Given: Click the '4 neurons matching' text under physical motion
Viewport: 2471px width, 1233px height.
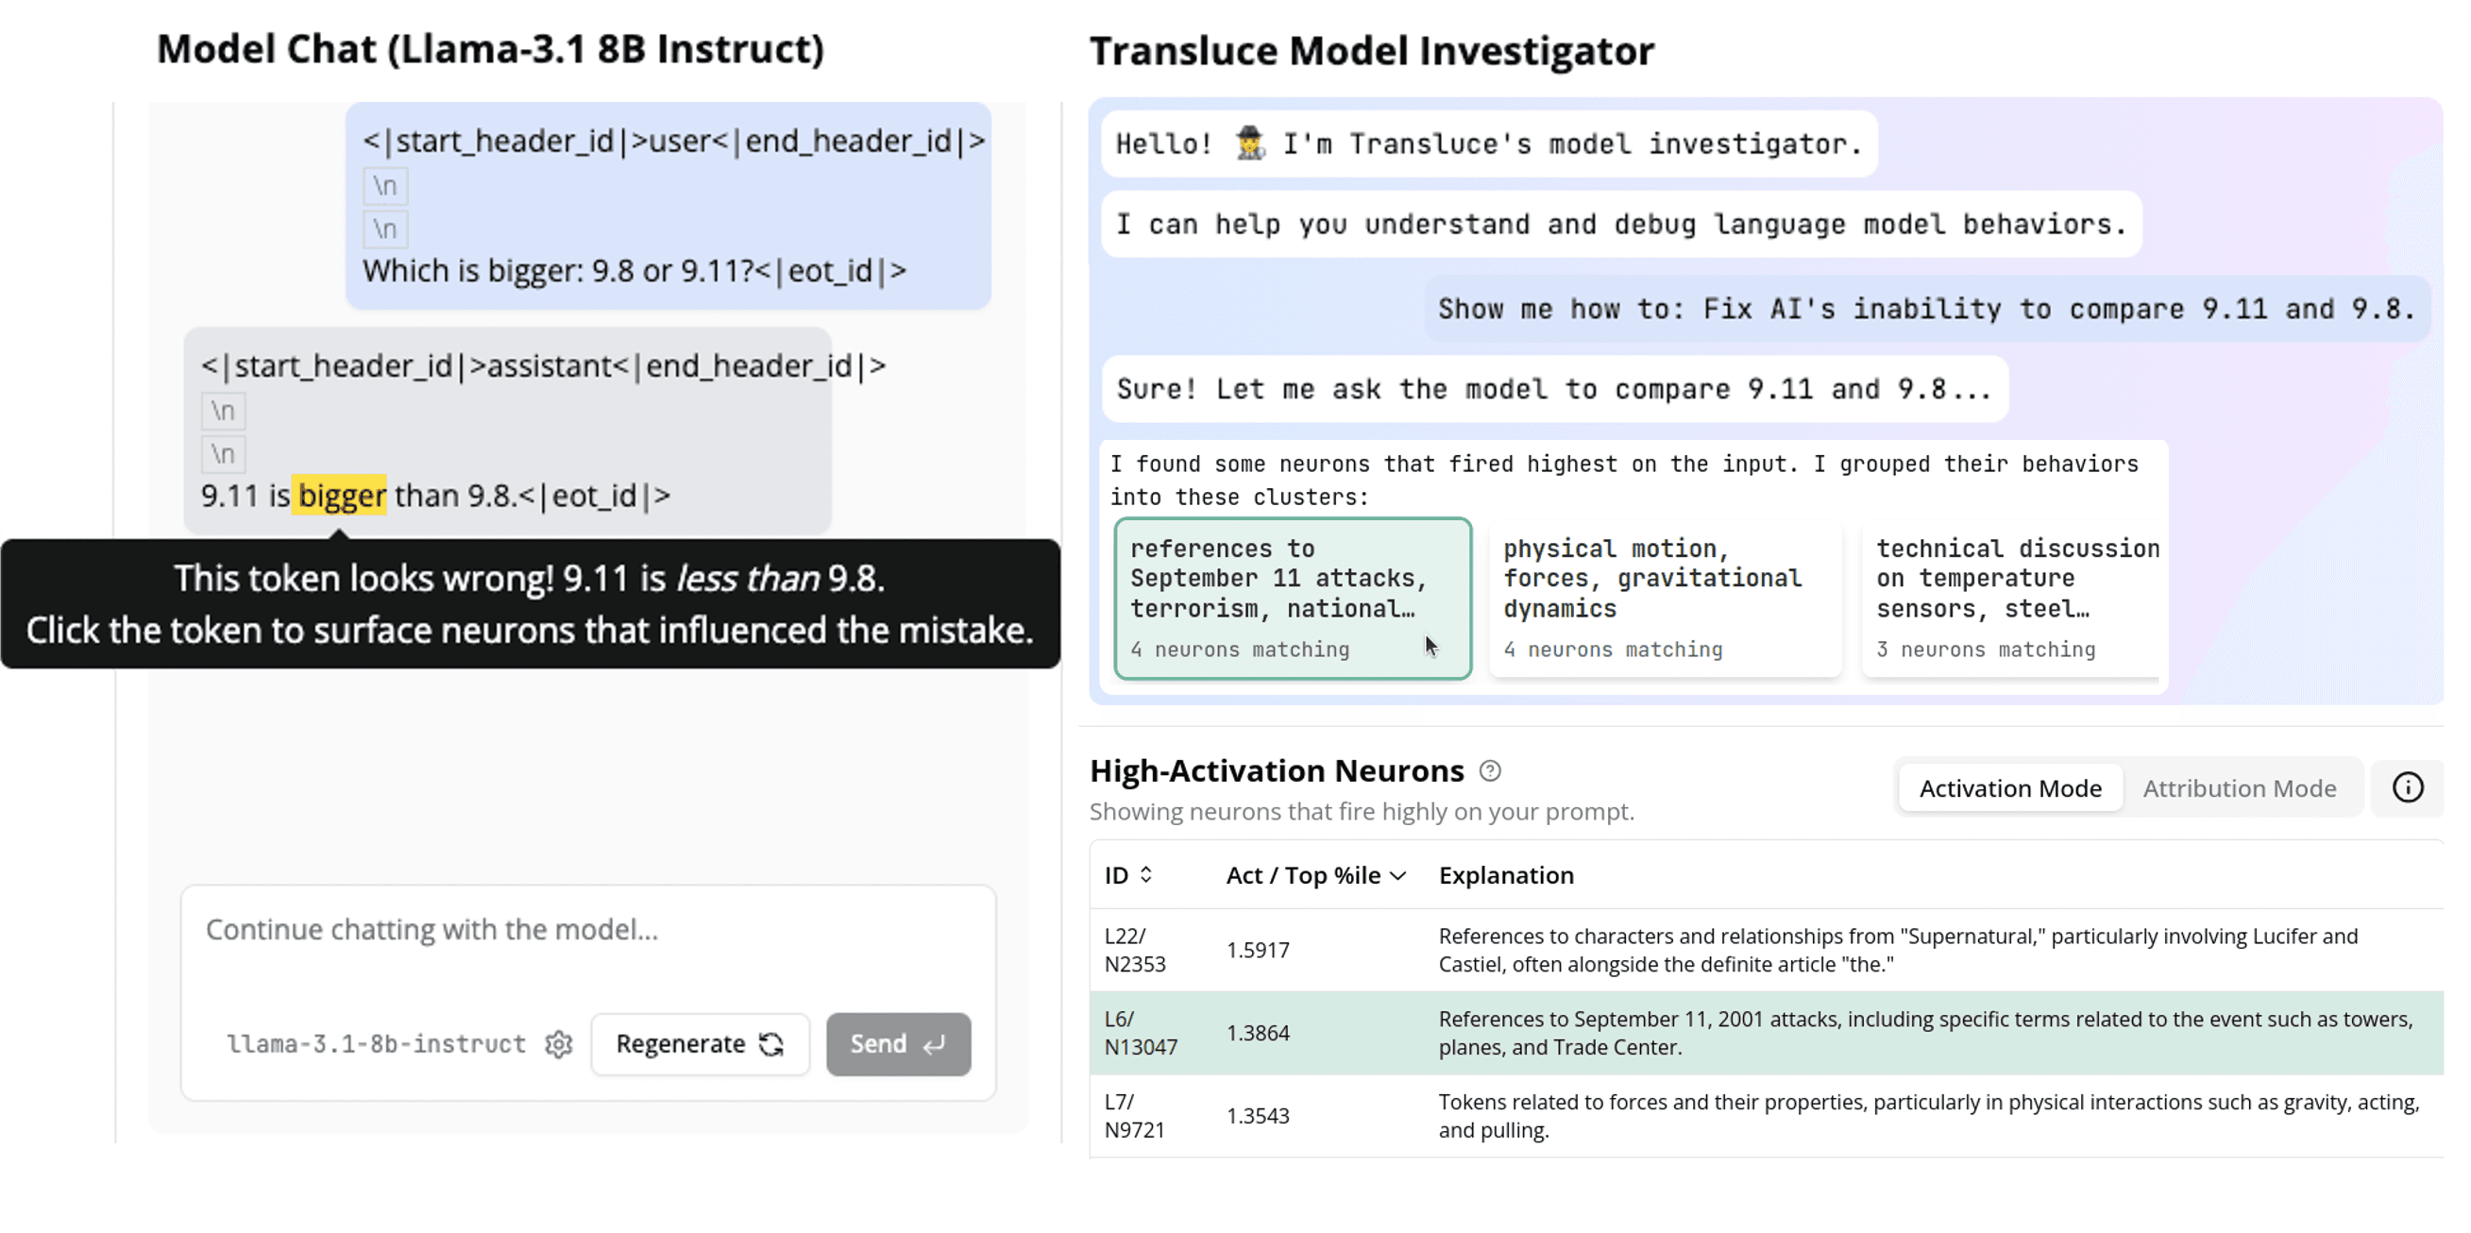Looking at the screenshot, I should (x=1613, y=650).
